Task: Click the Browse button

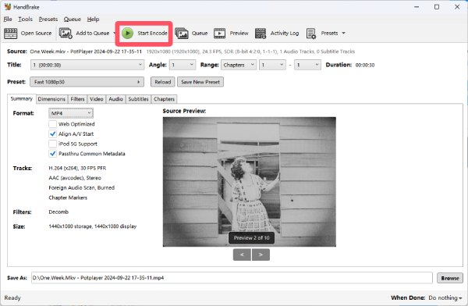Action: tap(450, 278)
